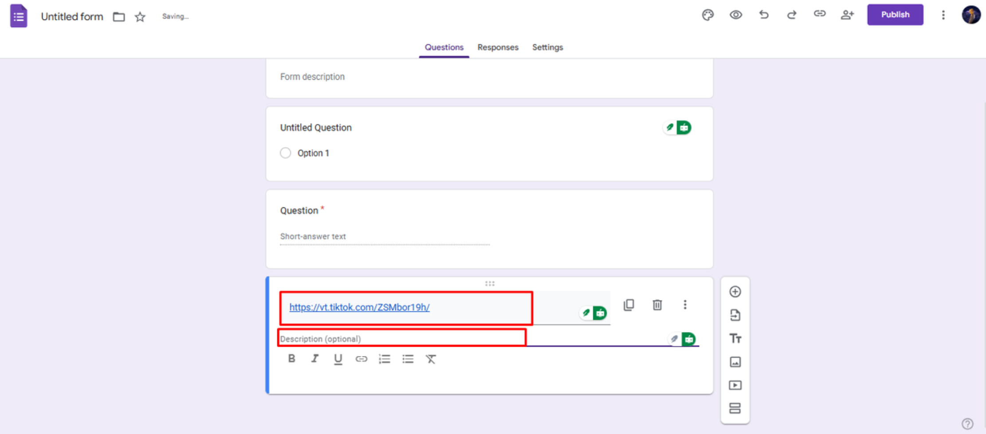Add a video using the video icon
986x434 pixels.
(735, 385)
